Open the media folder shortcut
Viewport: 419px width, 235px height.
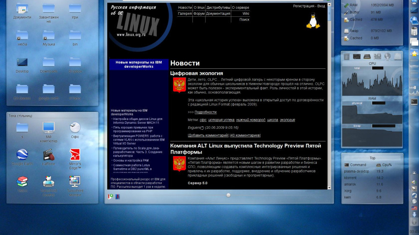(x=22, y=38)
